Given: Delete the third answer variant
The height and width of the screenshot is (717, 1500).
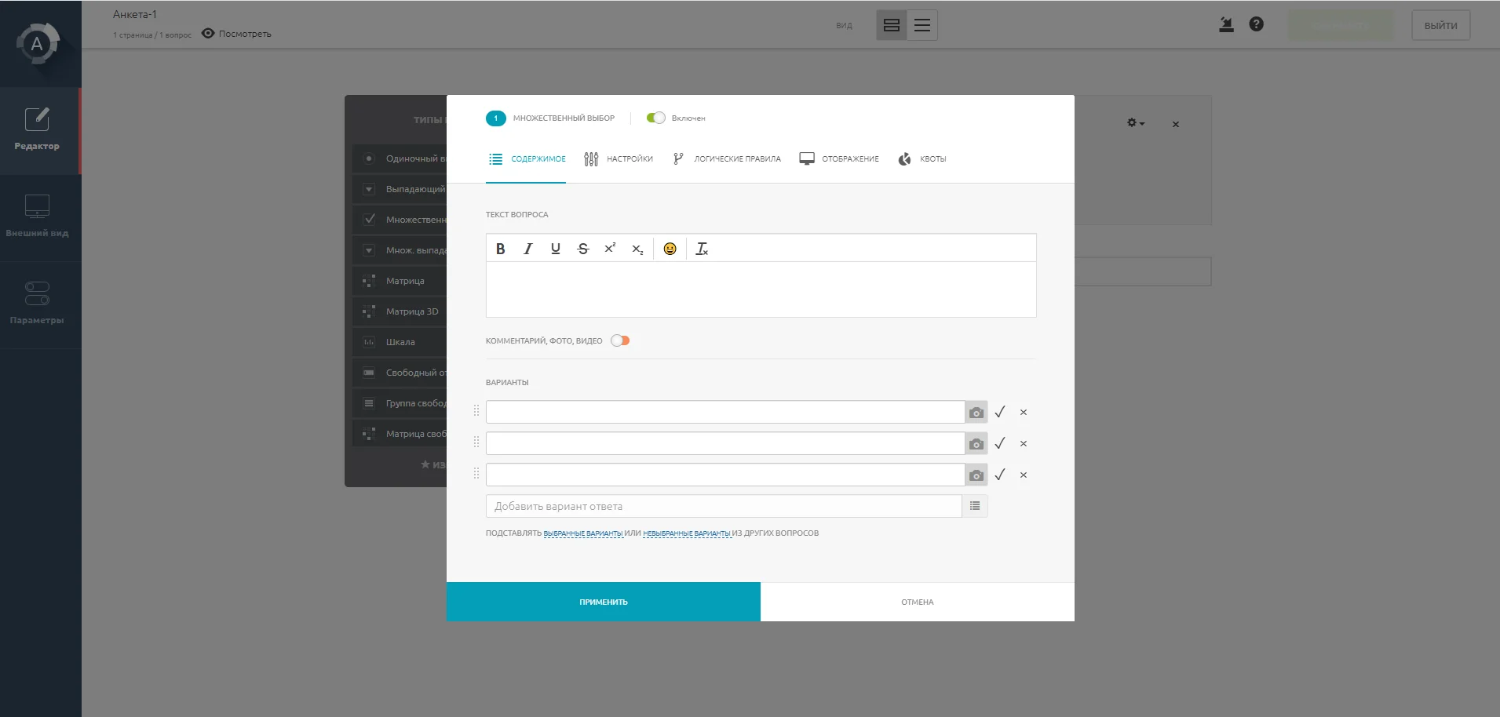Looking at the screenshot, I should tap(1024, 475).
